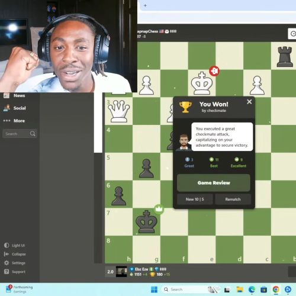This screenshot has height=296, width=296.
Task: Click the sidebar search magnifier icon
Action: tap(33, 134)
